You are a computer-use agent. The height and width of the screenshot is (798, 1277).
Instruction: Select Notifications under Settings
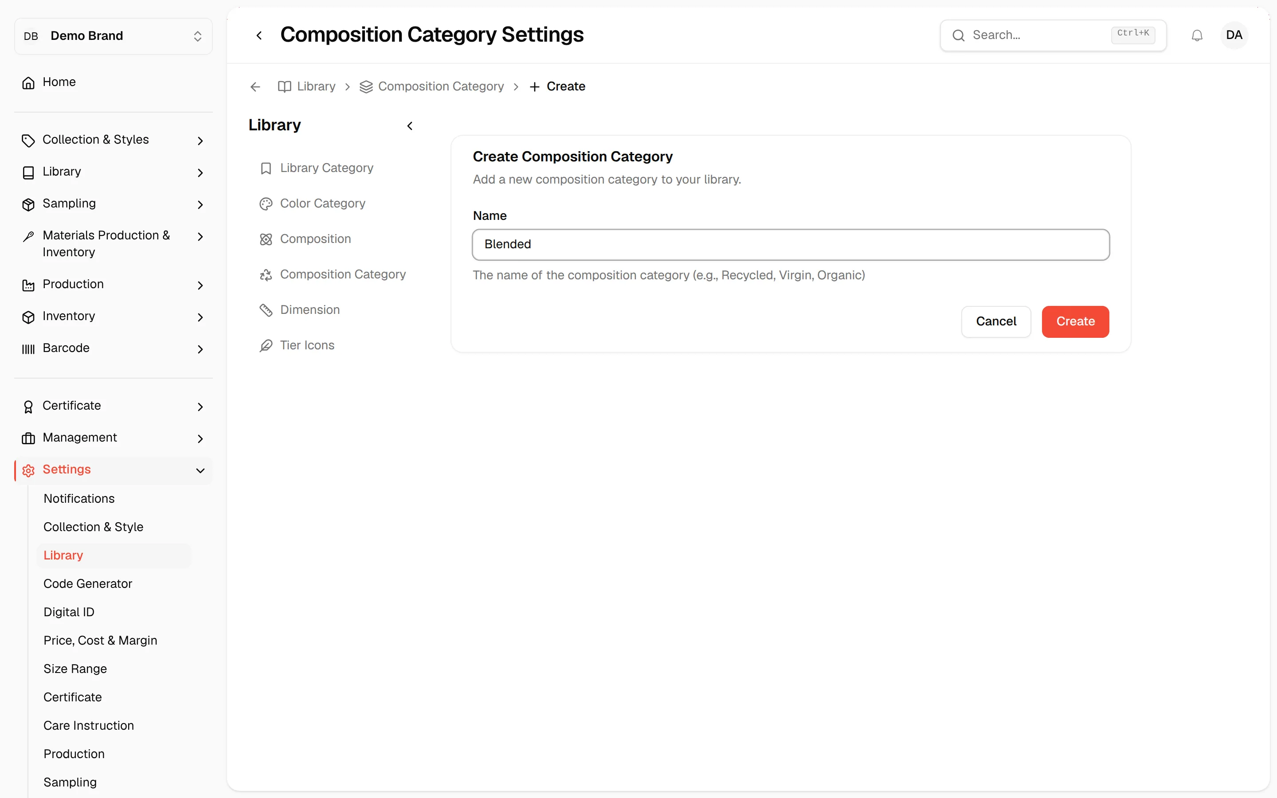(x=79, y=499)
